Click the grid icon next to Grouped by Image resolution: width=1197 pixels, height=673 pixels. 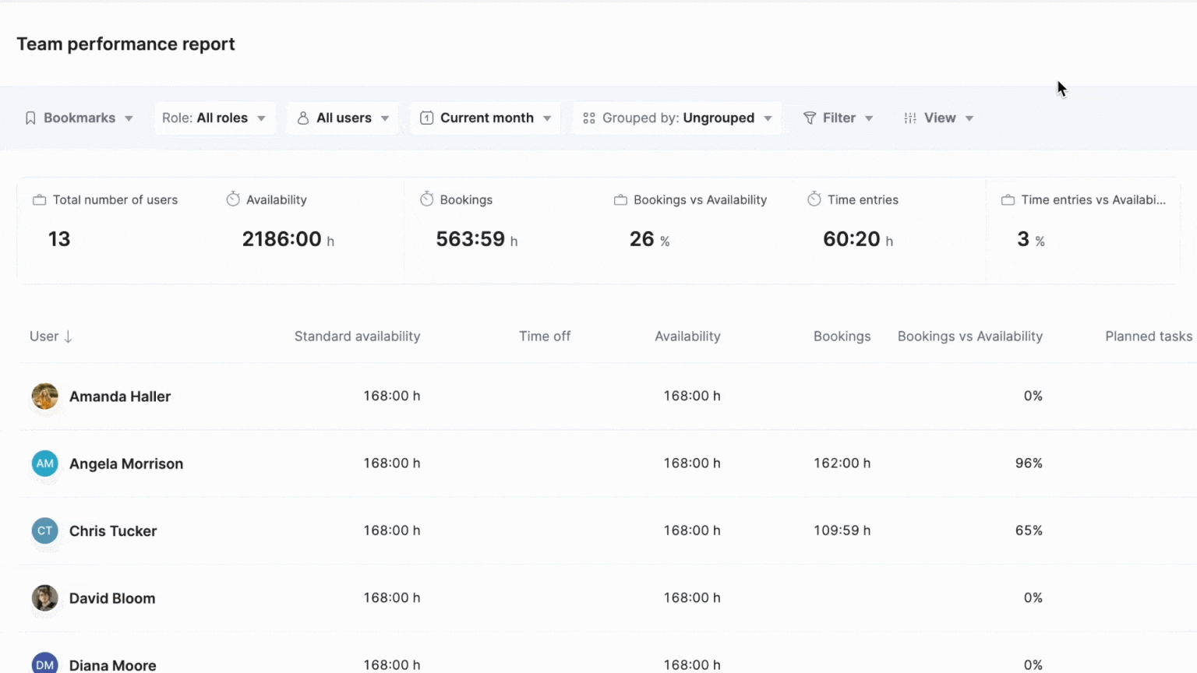[589, 118]
